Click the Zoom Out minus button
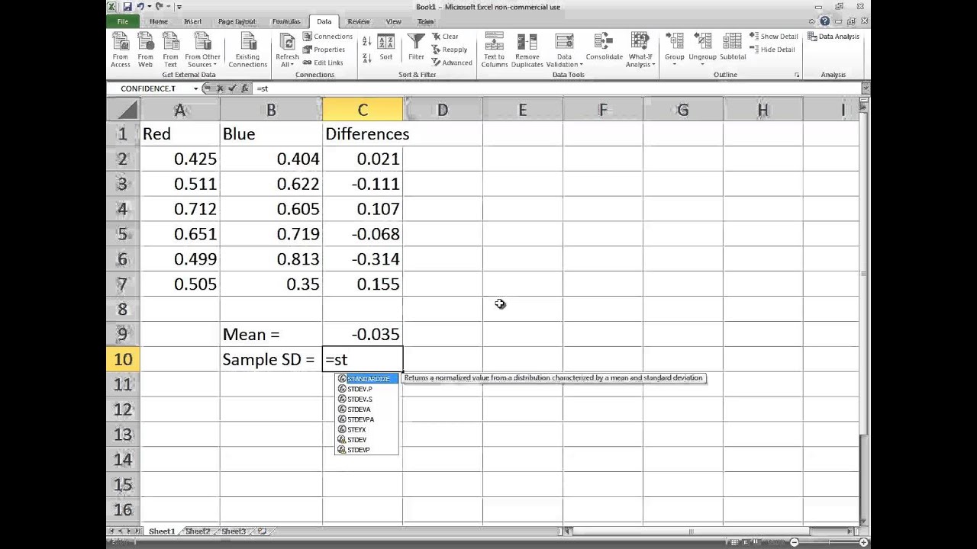 (x=794, y=542)
